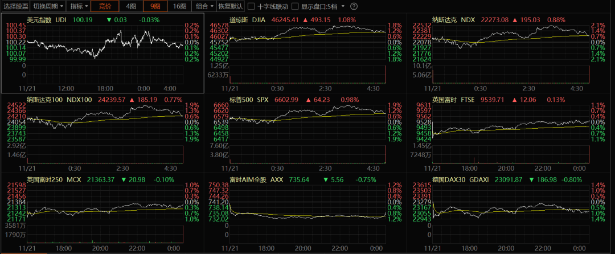Open the help question mark icon

[x=354, y=6]
